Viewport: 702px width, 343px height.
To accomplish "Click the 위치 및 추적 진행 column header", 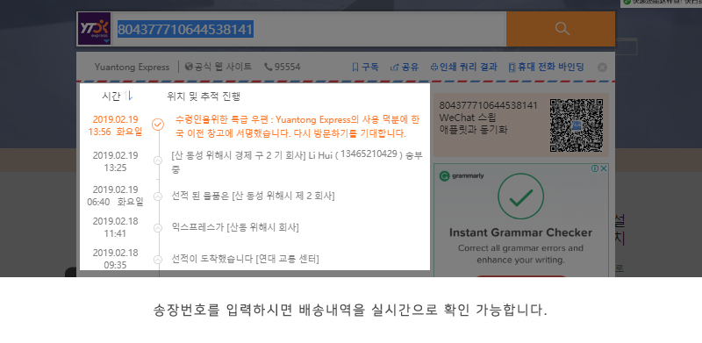I will pos(204,96).
